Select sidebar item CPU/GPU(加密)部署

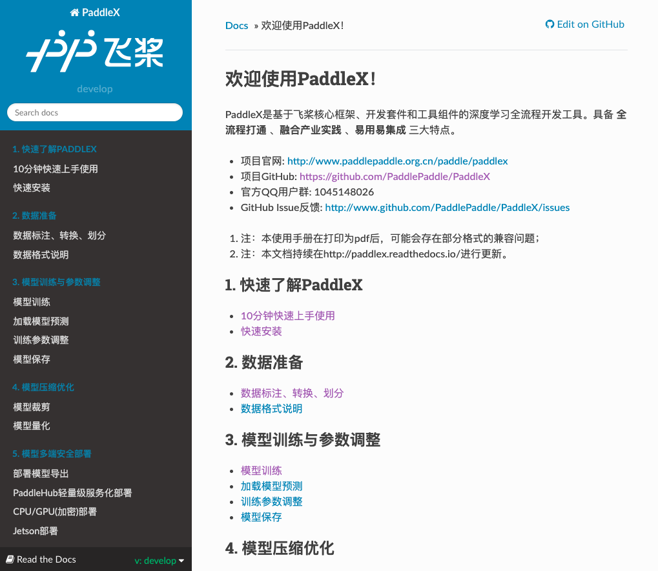click(55, 512)
